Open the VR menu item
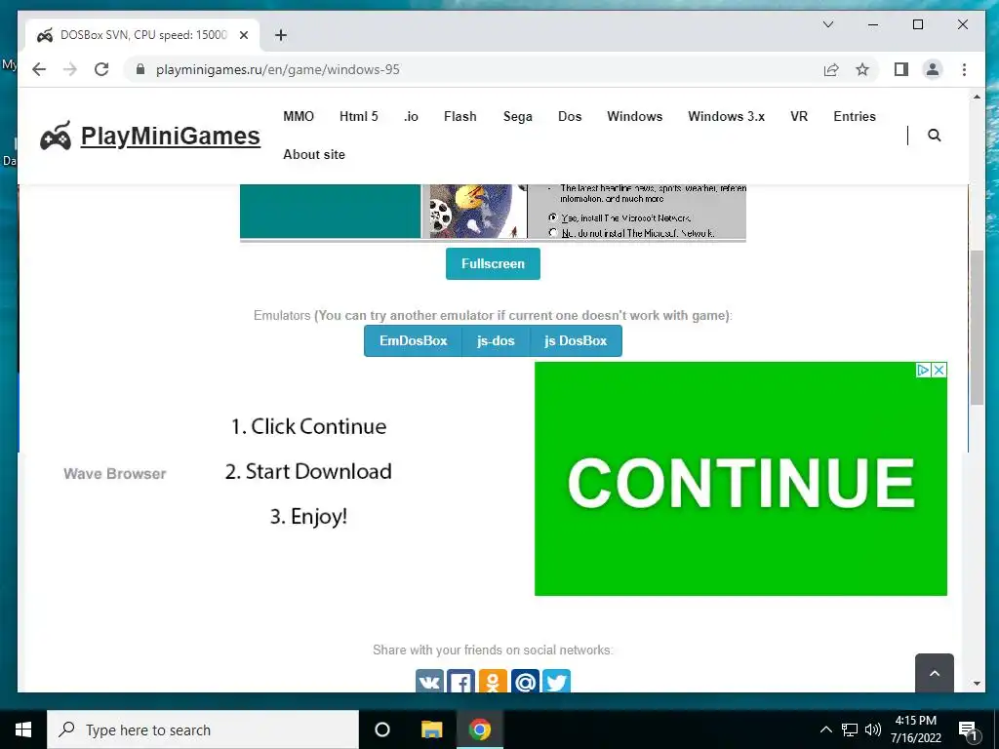The height and width of the screenshot is (749, 999). click(799, 116)
